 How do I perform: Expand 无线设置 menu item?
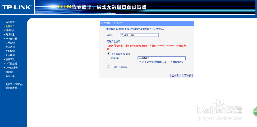(10, 35)
